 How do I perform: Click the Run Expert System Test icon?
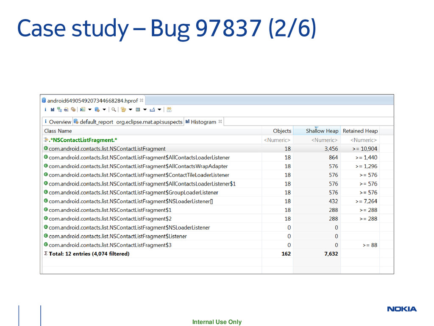tap(83, 110)
